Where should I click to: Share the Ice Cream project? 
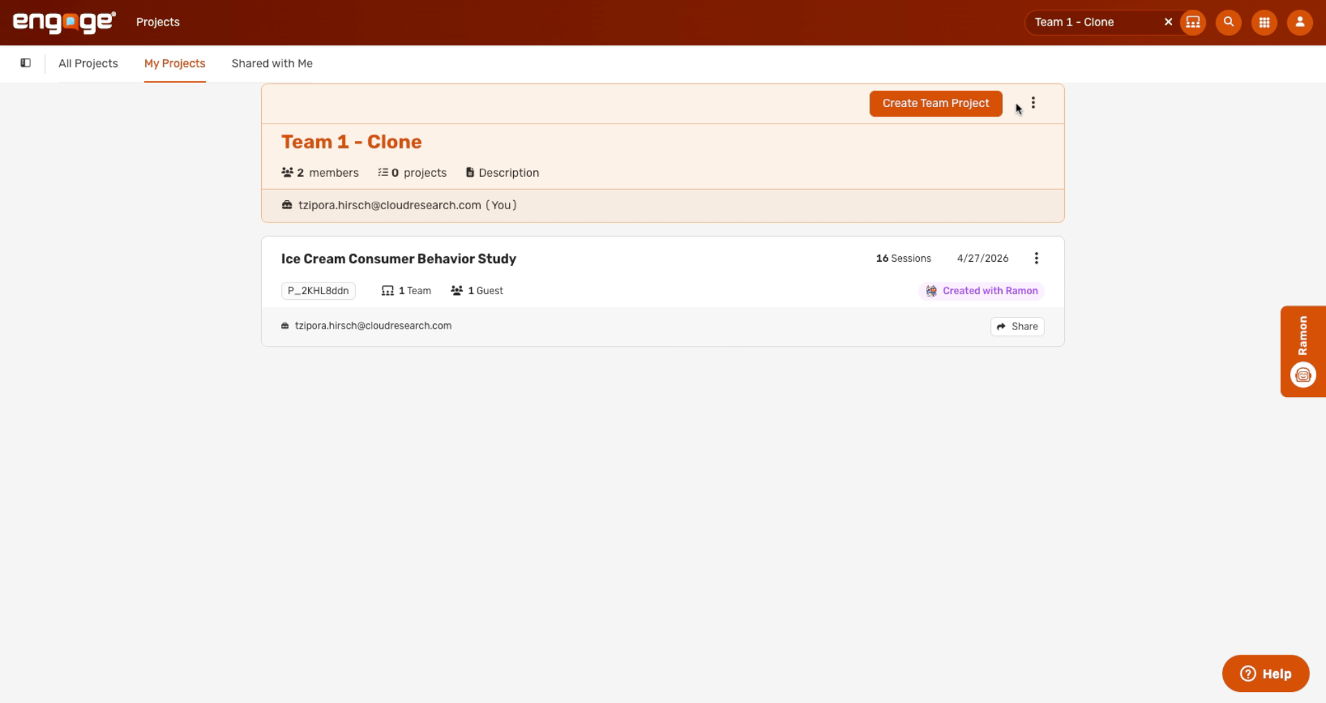[x=1017, y=327]
